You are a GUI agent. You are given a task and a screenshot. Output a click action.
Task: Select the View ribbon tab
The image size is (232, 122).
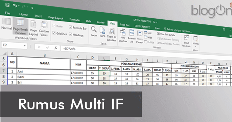point(112,23)
